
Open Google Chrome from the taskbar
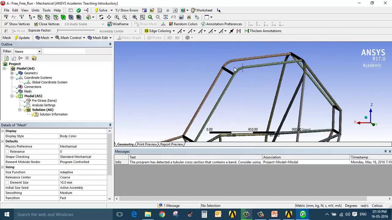coord(162,214)
